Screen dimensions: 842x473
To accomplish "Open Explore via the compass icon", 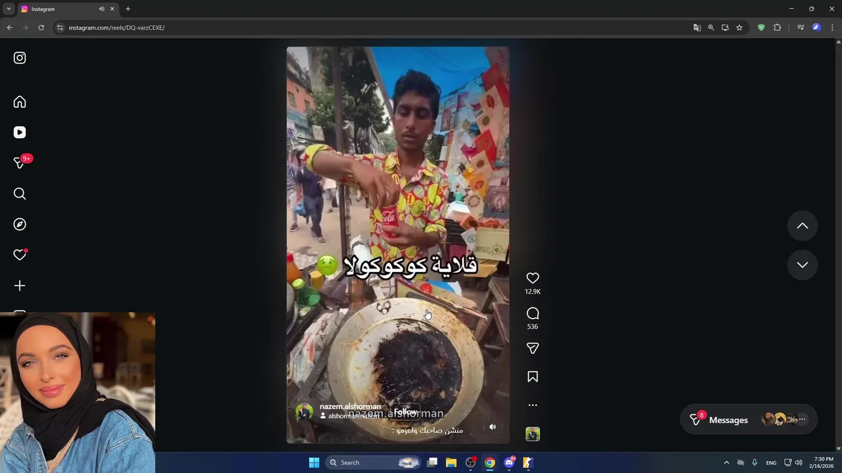I will pos(20,224).
